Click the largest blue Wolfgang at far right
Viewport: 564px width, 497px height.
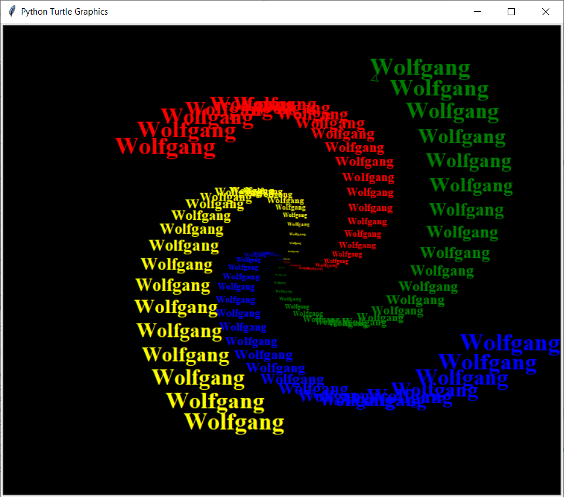click(510, 343)
